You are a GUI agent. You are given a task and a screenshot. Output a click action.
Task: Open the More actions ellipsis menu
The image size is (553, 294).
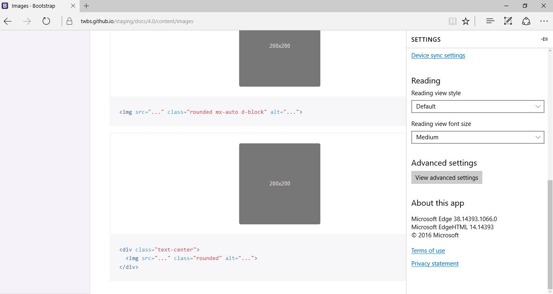(544, 21)
